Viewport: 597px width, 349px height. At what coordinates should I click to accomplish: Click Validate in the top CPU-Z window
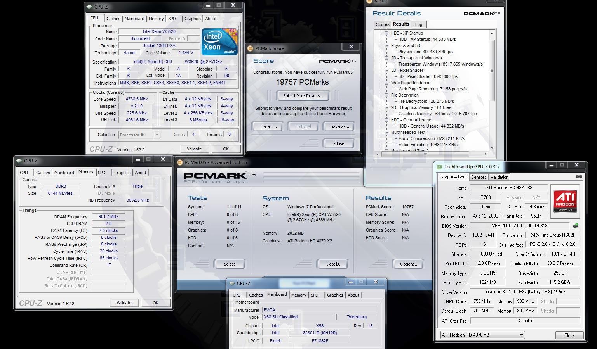coord(194,149)
